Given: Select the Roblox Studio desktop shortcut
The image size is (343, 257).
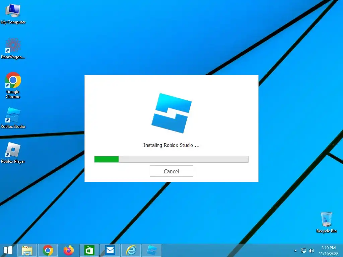Looking at the screenshot, I should tap(13, 118).
